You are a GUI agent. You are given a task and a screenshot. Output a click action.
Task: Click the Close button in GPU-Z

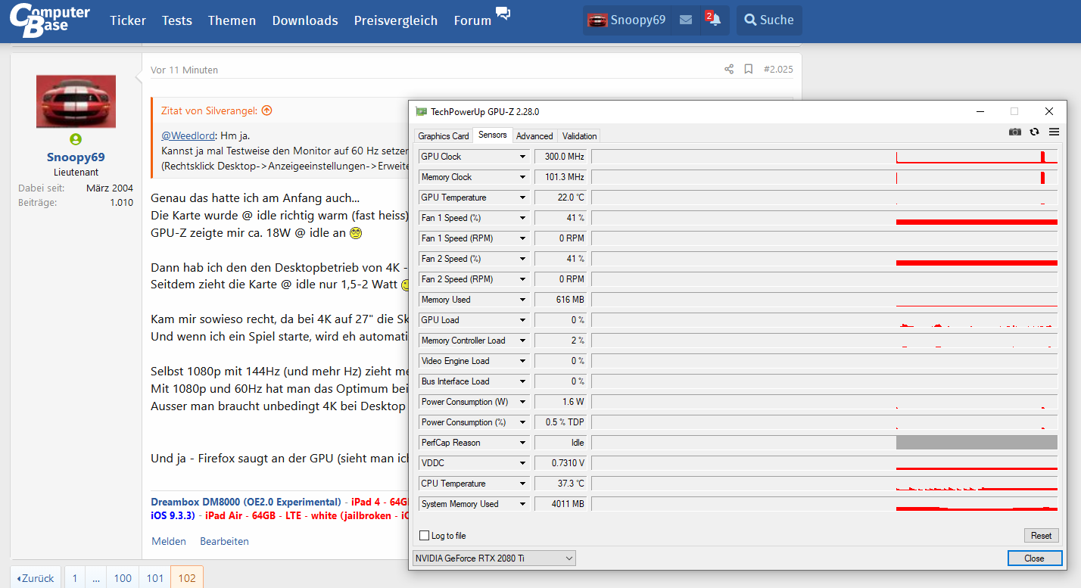pyautogui.click(x=1034, y=558)
